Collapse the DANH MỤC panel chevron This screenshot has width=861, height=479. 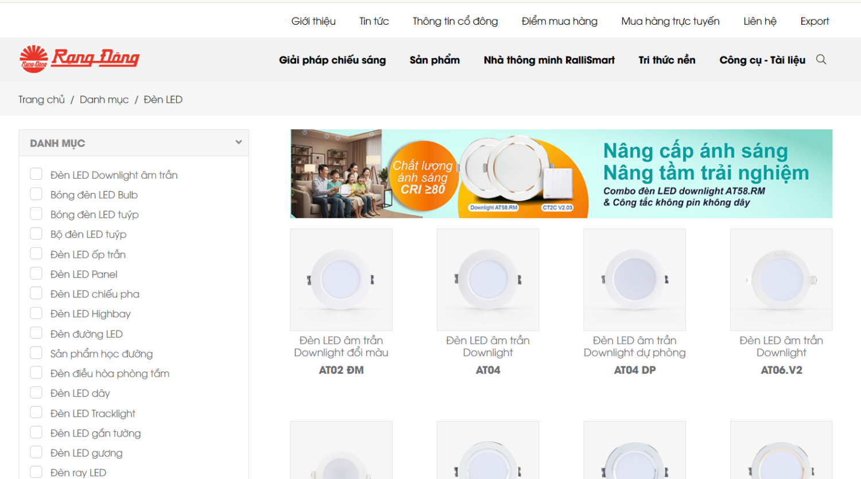point(238,142)
